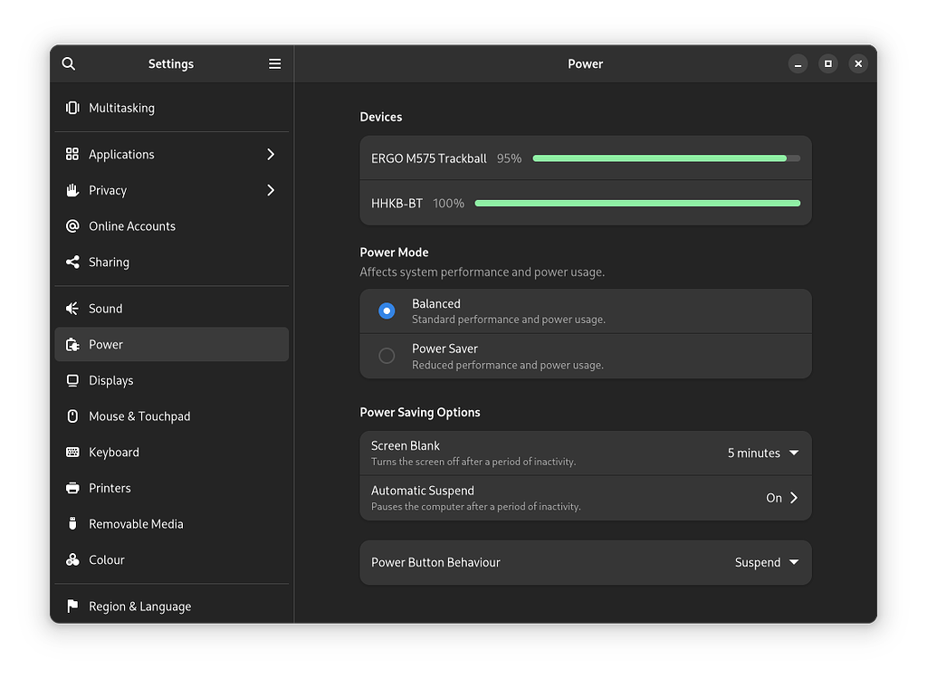Click the Sound speaker icon

coord(72,308)
